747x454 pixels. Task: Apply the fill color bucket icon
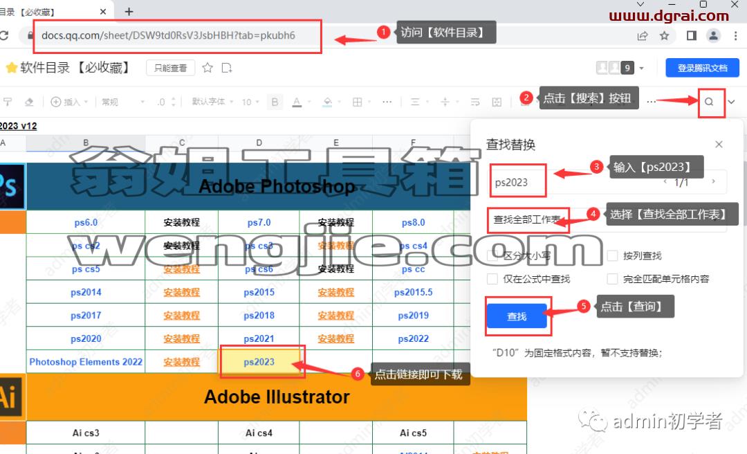[x=327, y=102]
